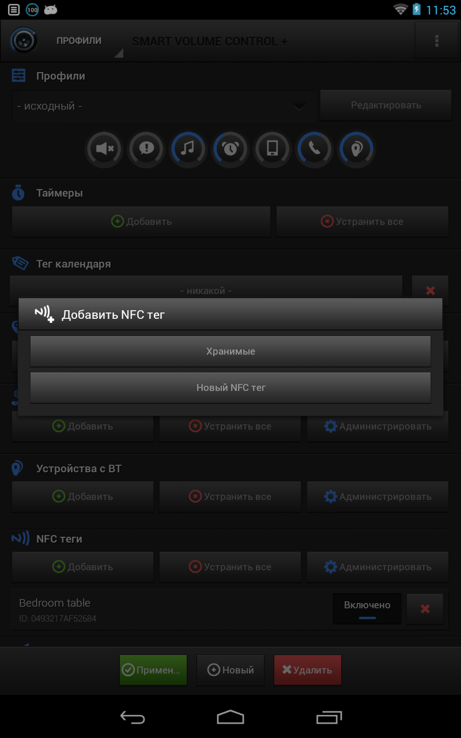The image size is (461, 738).
Task: Select the notification volume icon
Action: (146, 149)
